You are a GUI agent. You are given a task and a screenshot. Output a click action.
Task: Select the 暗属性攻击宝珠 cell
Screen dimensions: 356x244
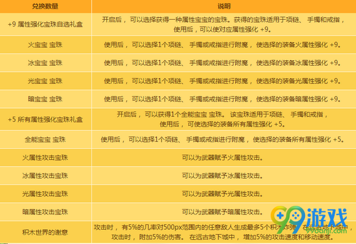[x=45, y=212]
